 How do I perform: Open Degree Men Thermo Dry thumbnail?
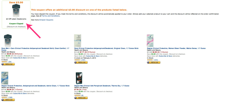[79, 78]
